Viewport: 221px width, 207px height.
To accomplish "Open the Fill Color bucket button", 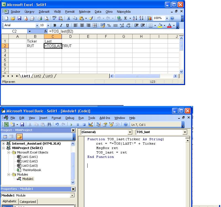I will (160, 25).
